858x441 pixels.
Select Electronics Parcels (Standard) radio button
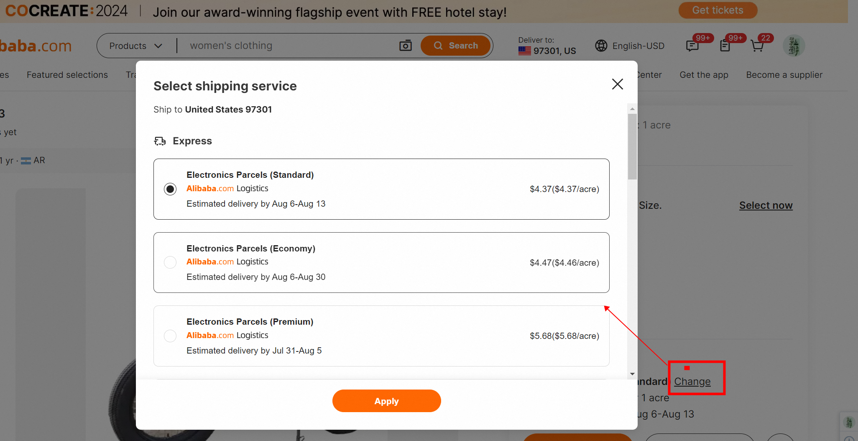(170, 189)
